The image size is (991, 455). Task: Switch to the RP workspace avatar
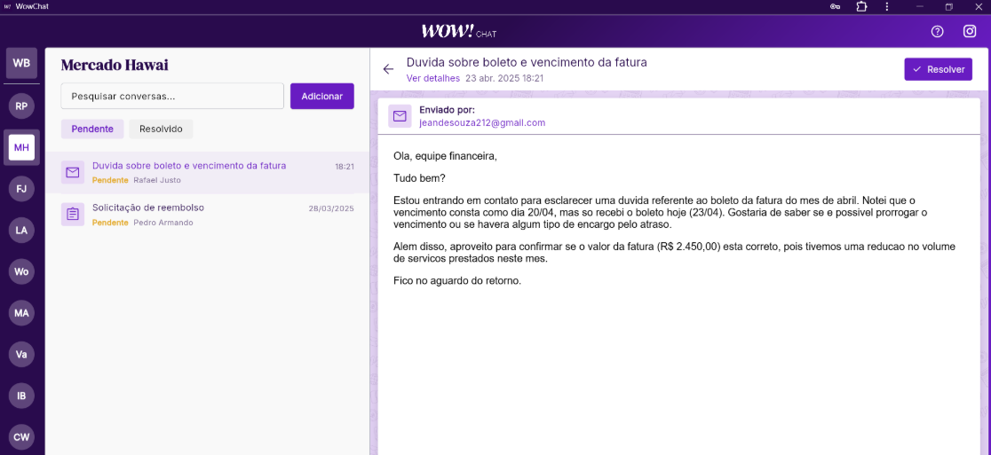21,106
